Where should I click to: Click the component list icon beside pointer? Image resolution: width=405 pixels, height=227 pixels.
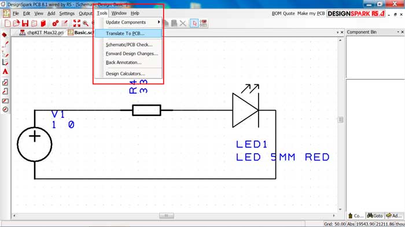click(204, 23)
